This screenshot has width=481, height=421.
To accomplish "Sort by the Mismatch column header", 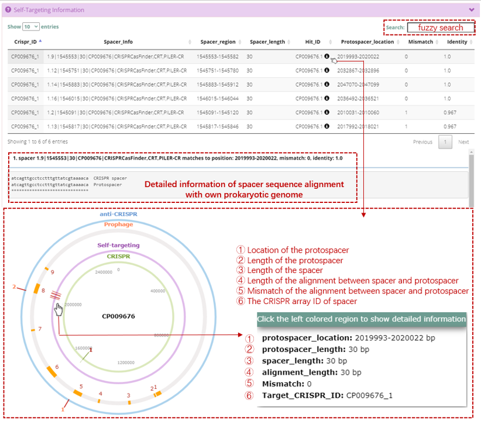I will point(421,42).
